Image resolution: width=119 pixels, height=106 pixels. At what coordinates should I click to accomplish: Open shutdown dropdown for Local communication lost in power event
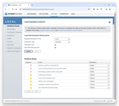tap(99, 69)
